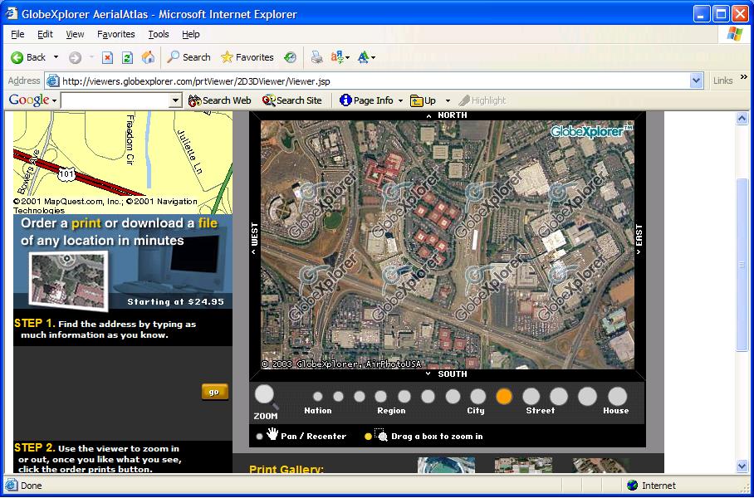Click the page scrollbar down arrow

click(x=742, y=466)
